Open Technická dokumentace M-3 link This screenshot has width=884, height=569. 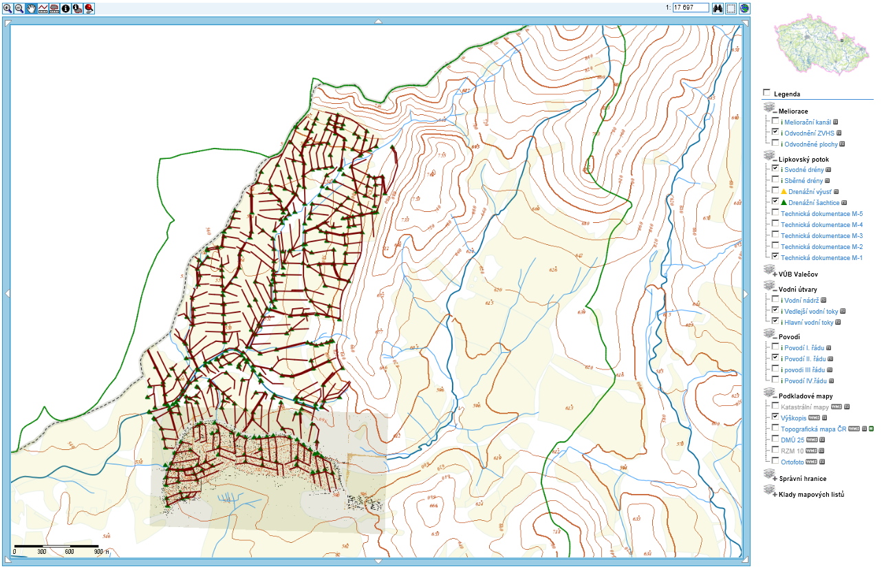tap(821, 235)
